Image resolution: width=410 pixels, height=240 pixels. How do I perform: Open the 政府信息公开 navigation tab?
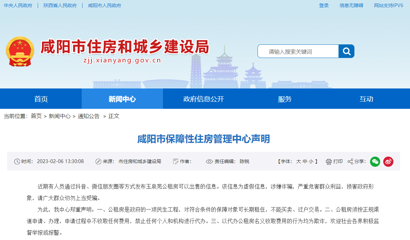(x=204, y=99)
